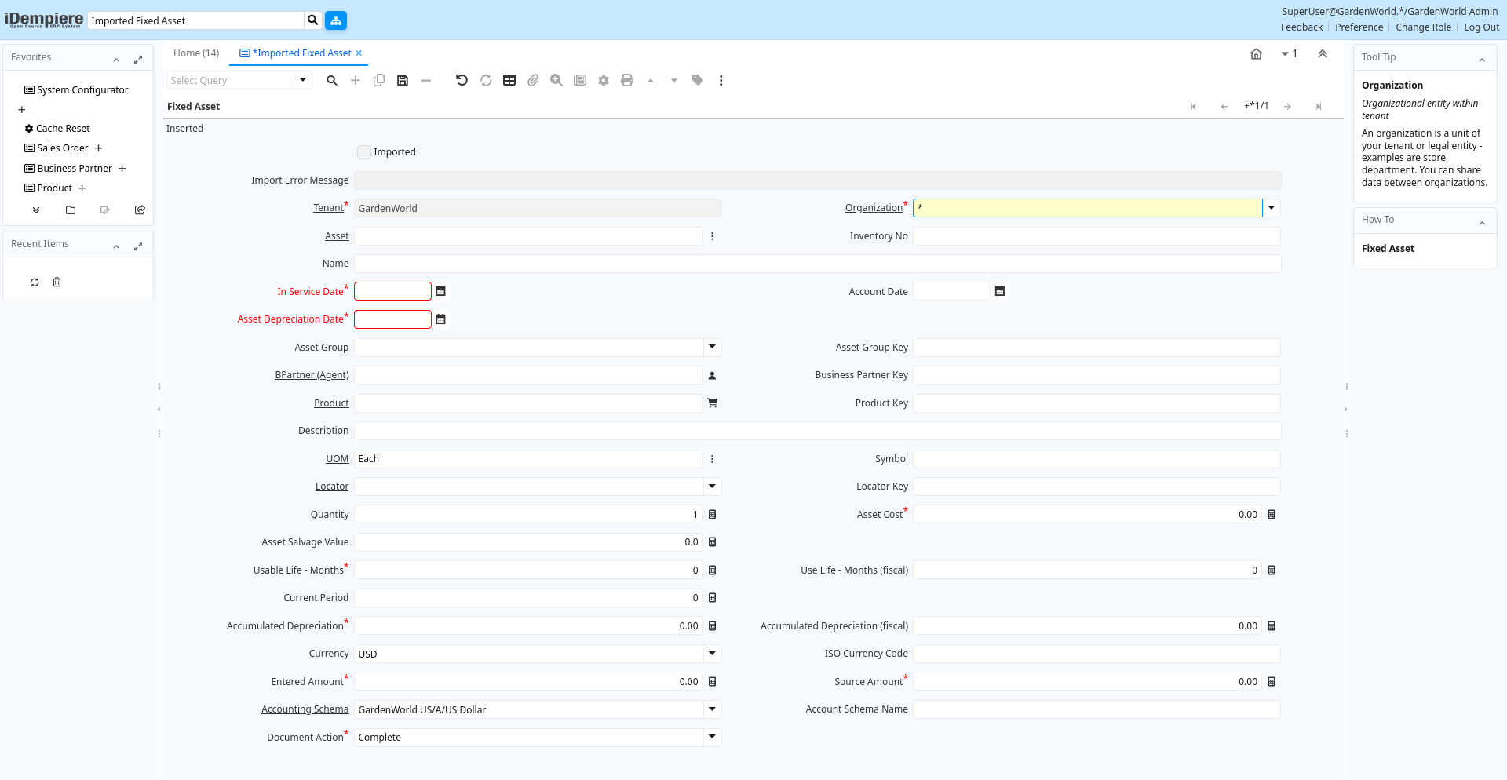Image resolution: width=1507 pixels, height=780 pixels.
Task: Check the Imported checkbox
Action: (364, 152)
